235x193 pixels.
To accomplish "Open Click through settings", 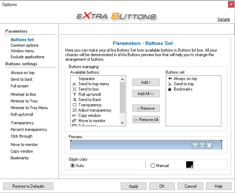I will [21, 136].
